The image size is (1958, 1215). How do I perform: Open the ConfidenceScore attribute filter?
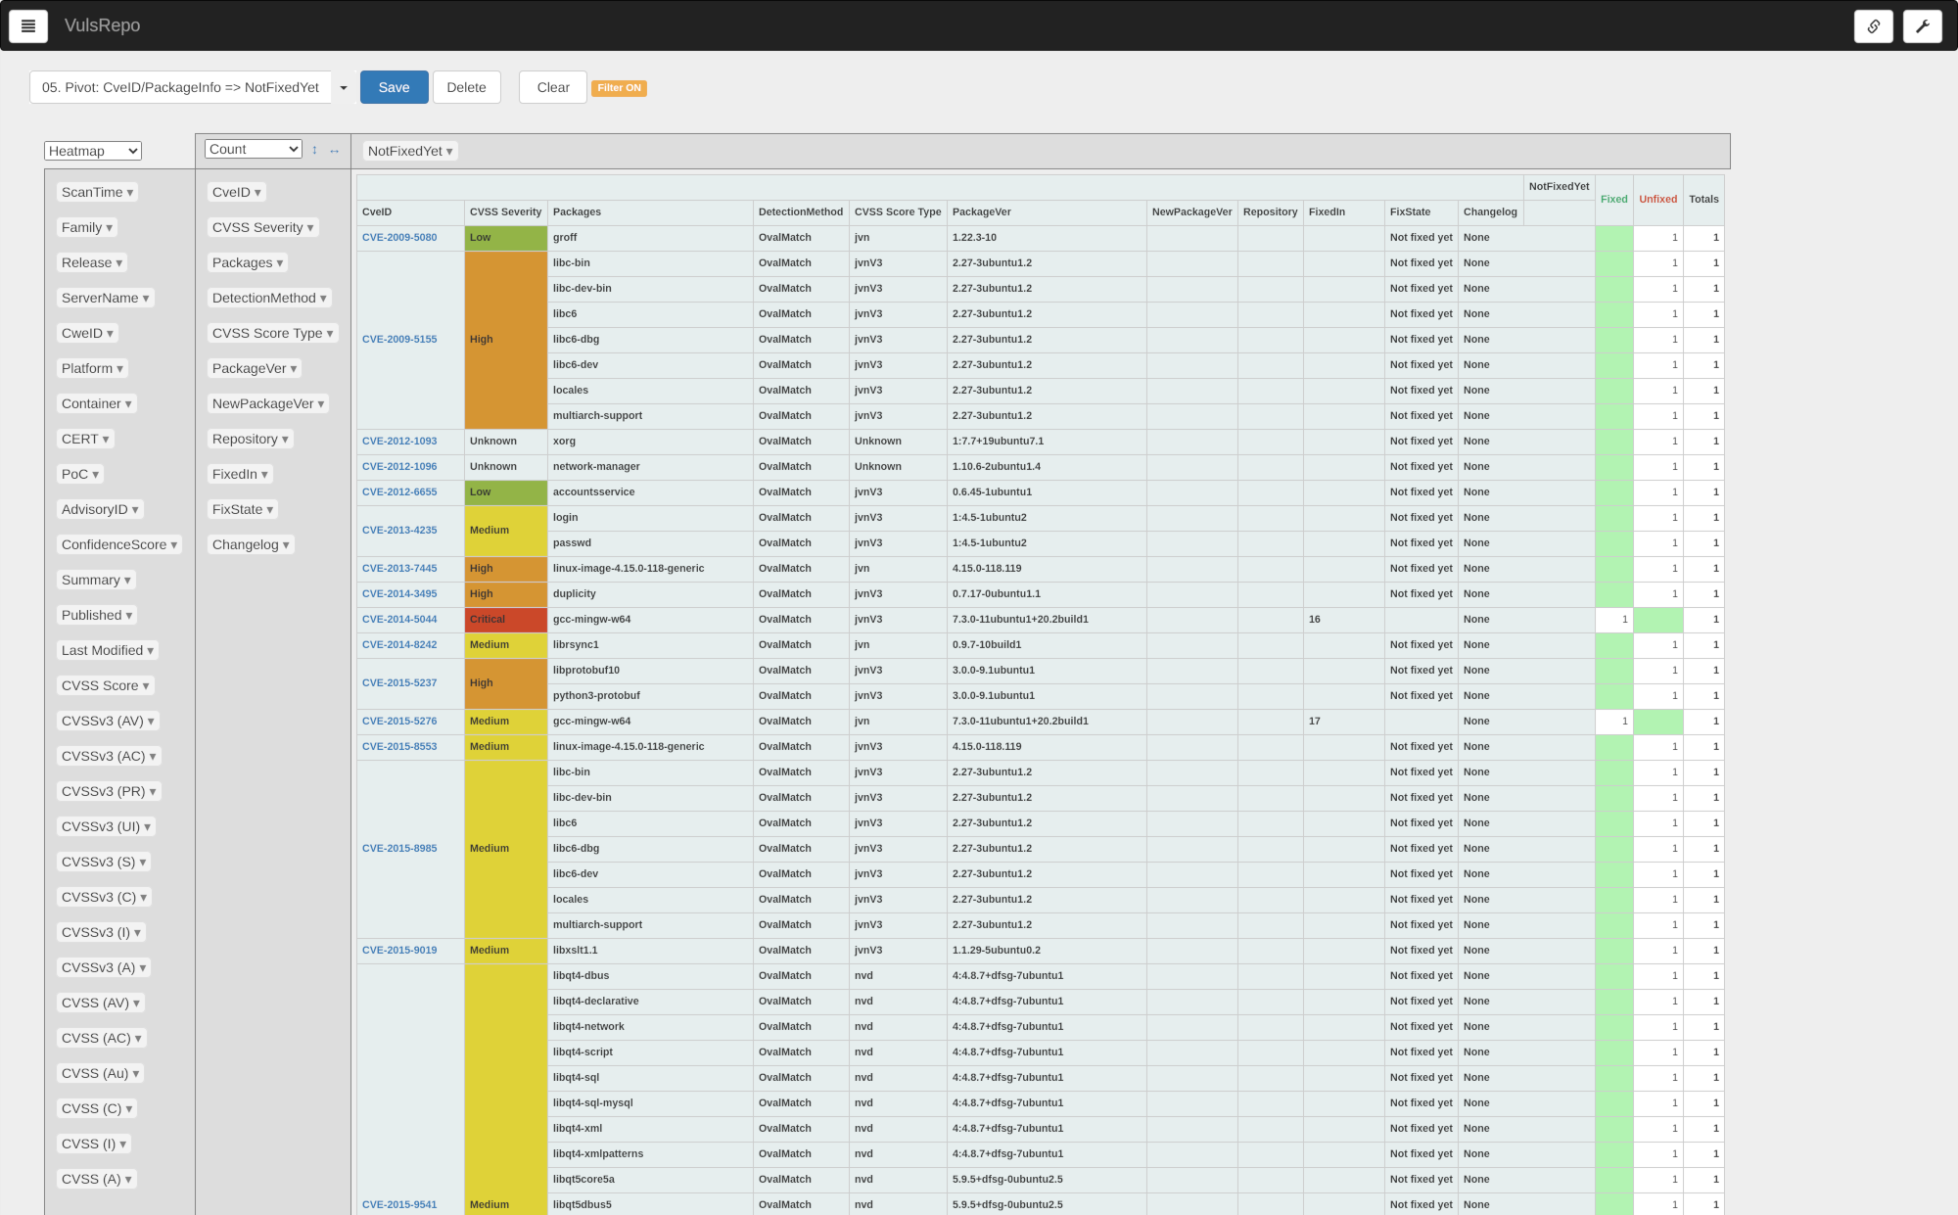[174, 545]
